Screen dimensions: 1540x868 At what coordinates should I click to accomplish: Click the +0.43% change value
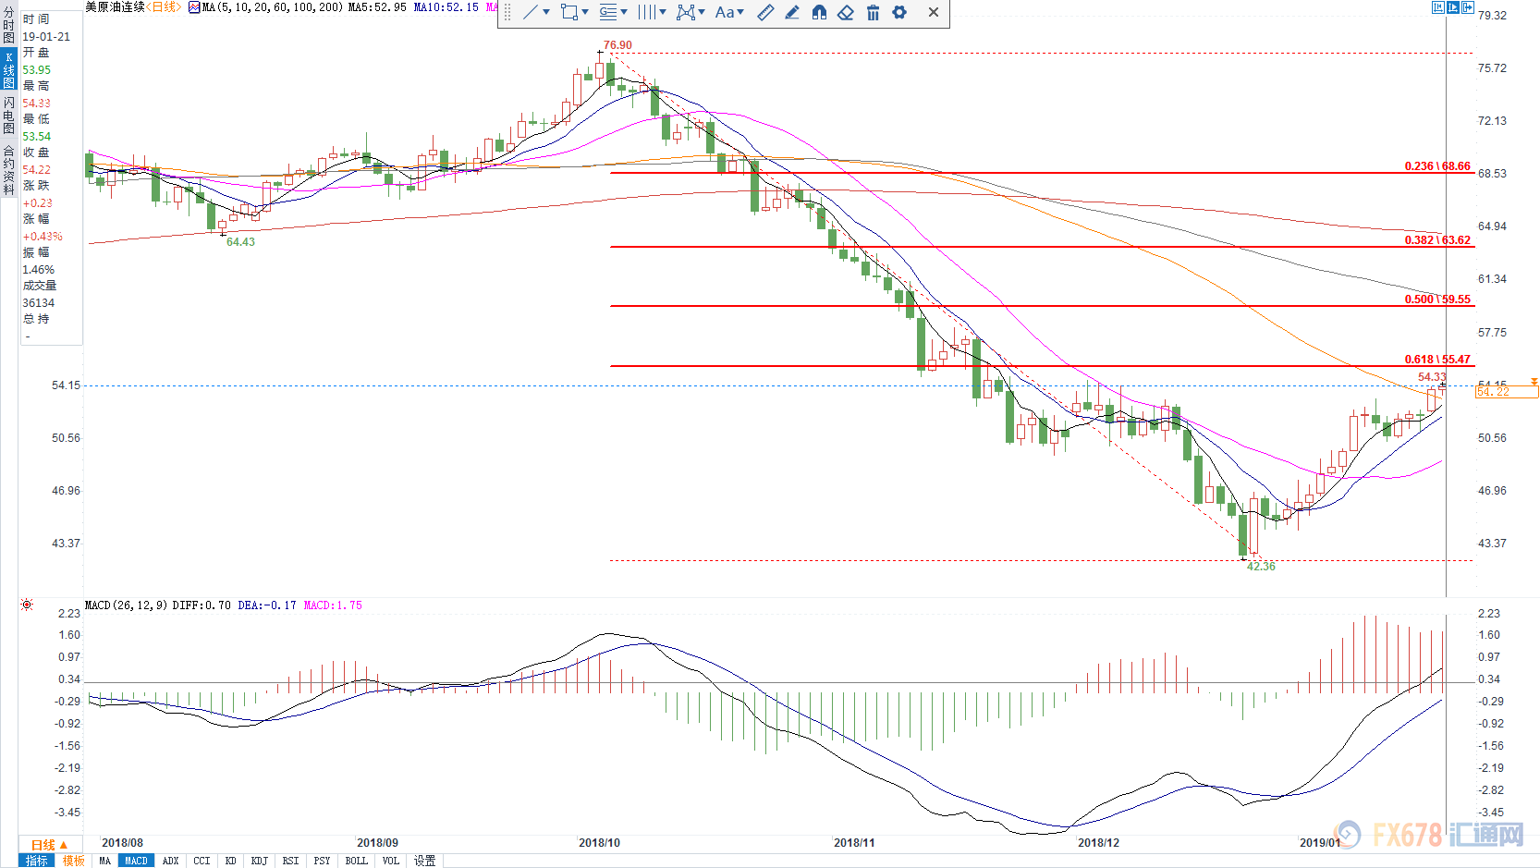(x=43, y=237)
